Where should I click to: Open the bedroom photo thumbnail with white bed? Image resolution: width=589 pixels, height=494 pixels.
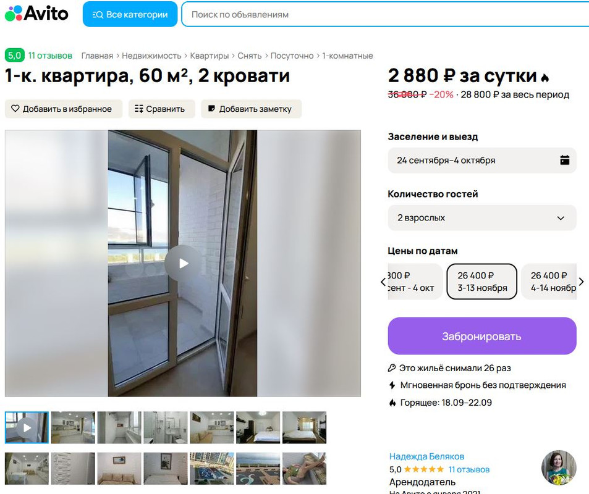tap(258, 427)
